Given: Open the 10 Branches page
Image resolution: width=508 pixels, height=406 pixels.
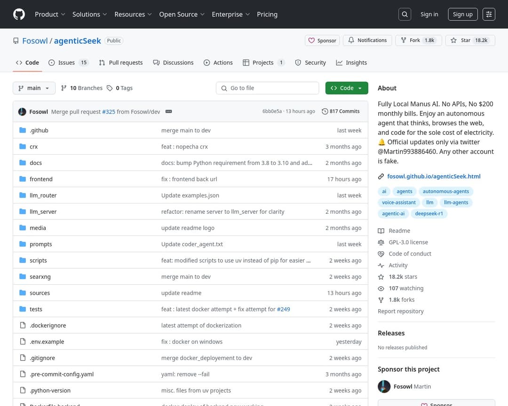Looking at the screenshot, I should (x=82, y=88).
